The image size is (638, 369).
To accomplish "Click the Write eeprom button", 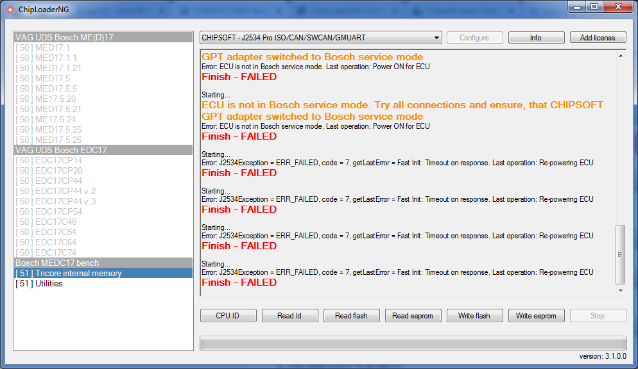I will coord(537,316).
